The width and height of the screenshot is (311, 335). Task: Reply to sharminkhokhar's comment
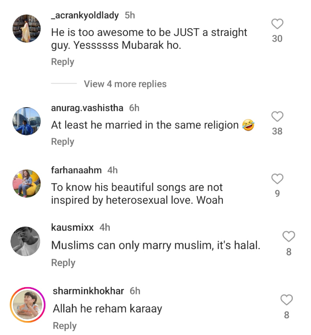[x=65, y=326]
